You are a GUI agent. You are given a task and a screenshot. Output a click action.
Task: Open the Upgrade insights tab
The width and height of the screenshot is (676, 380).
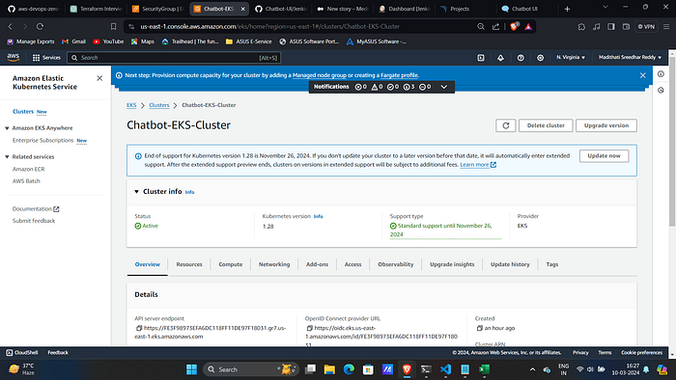coord(452,264)
